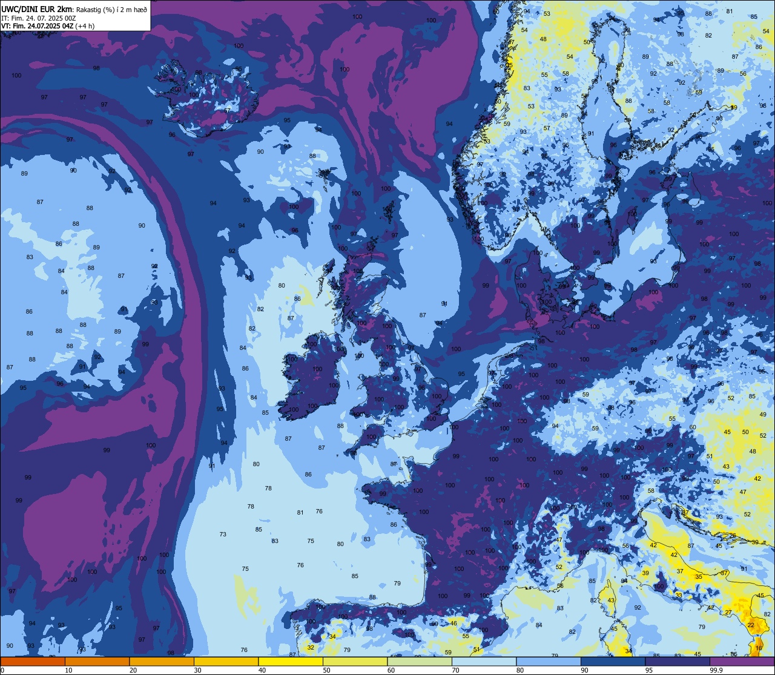Click the 10–20 orange legend swatch

point(97,661)
